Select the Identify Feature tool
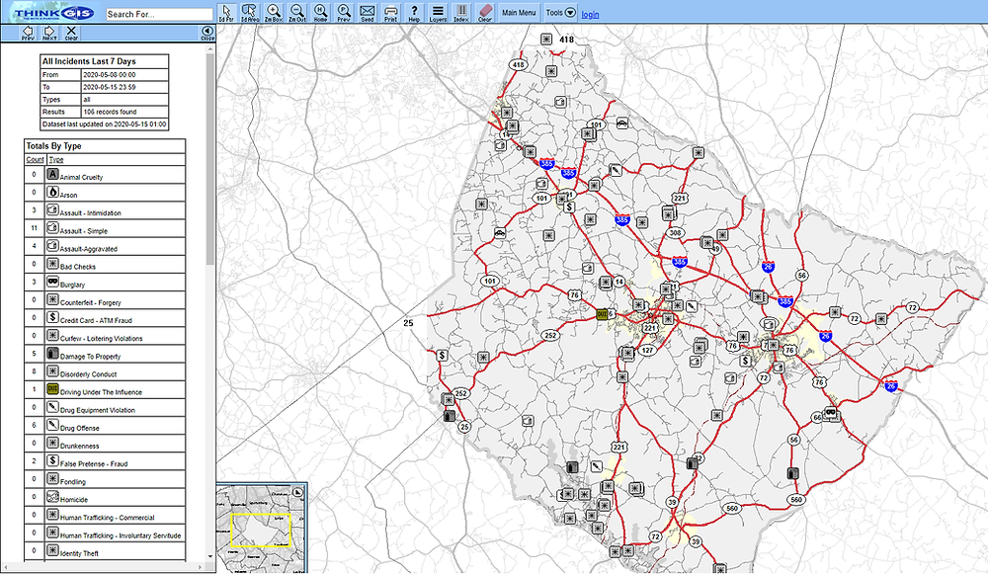This screenshot has width=988, height=575. pyautogui.click(x=226, y=13)
